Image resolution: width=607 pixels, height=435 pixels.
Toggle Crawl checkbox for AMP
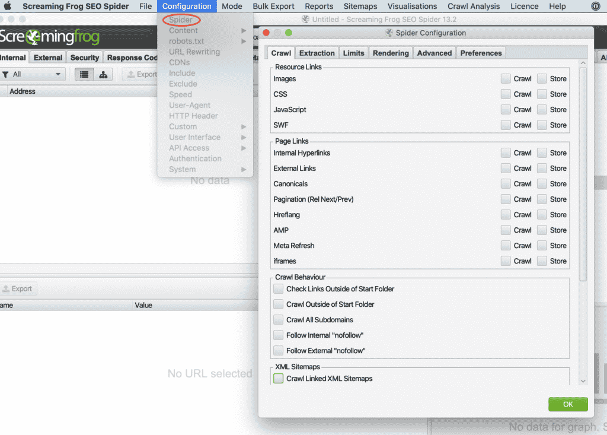tap(506, 230)
